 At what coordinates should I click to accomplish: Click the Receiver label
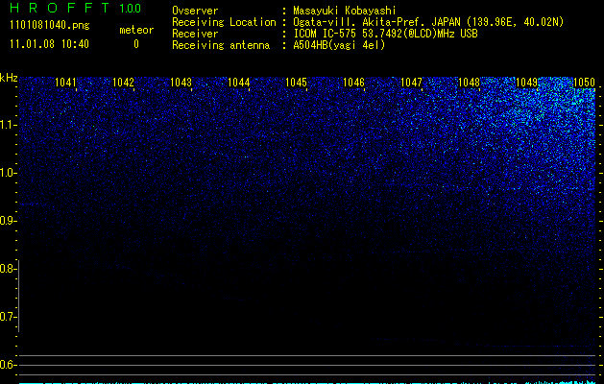click(x=195, y=34)
